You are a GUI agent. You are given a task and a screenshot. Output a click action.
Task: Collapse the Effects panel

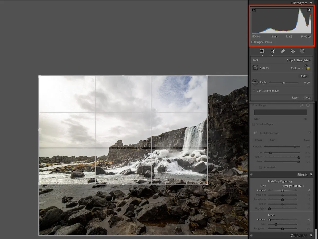(x=311, y=175)
